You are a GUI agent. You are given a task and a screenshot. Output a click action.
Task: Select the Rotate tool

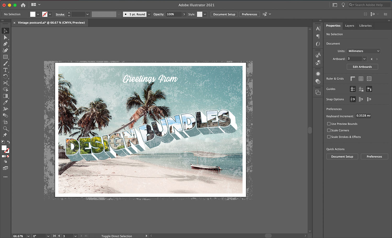5,76
